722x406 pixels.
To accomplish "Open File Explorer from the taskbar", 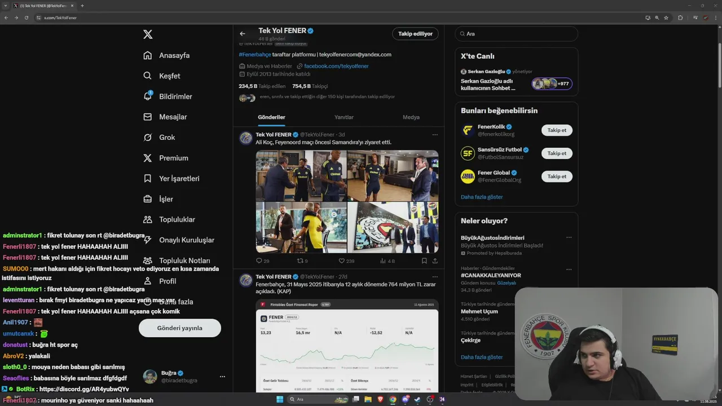I will (x=368, y=399).
